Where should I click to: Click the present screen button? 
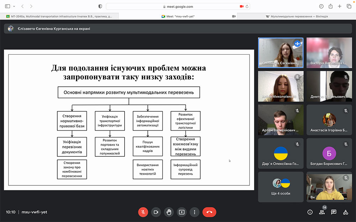[182, 212]
